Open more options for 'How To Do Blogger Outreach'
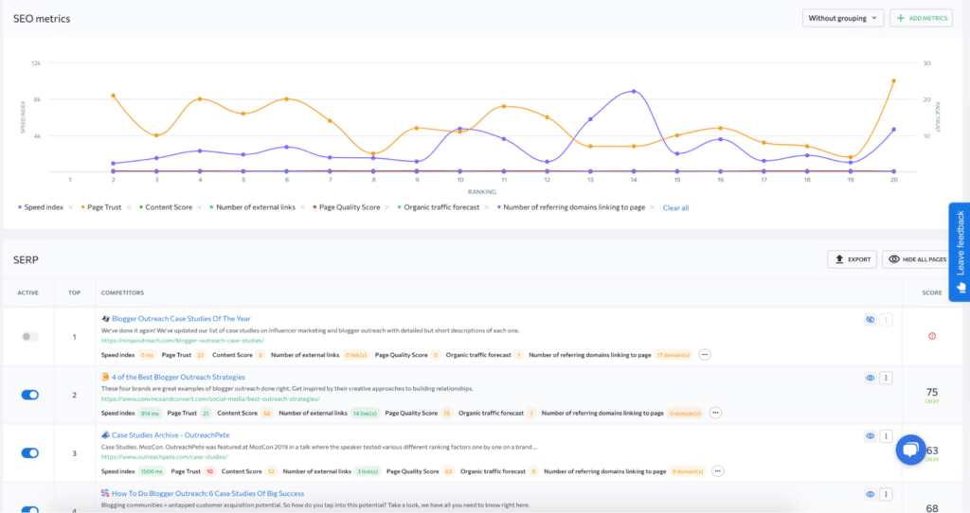 [886, 494]
